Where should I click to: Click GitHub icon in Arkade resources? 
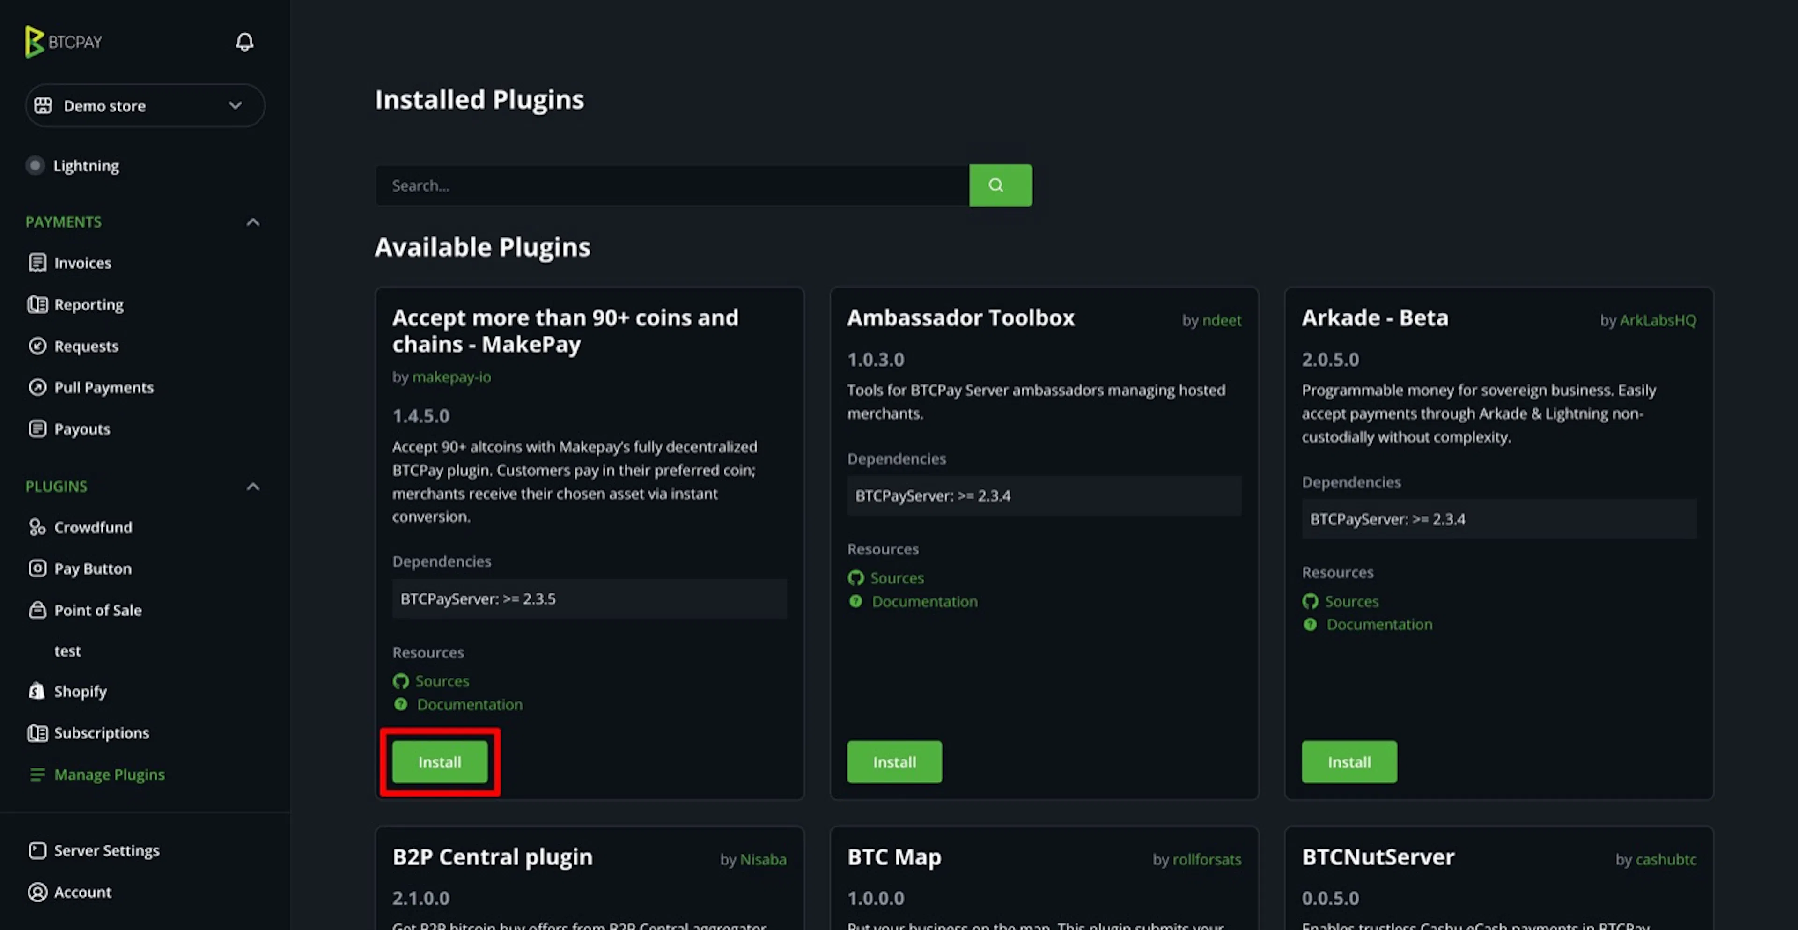coord(1310,601)
